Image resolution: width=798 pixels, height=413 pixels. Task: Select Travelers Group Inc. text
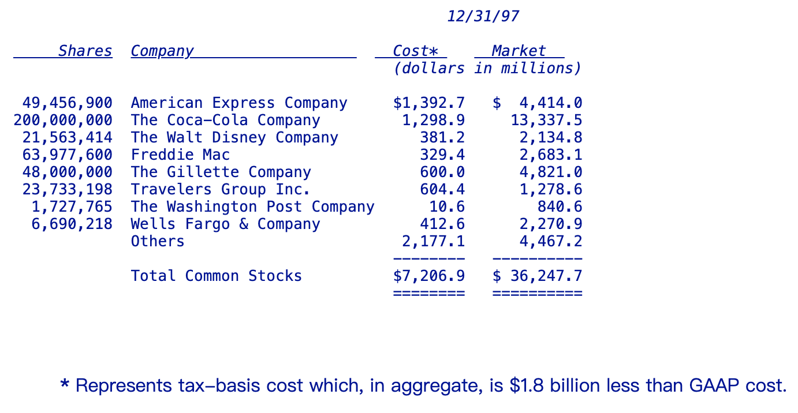221,190
